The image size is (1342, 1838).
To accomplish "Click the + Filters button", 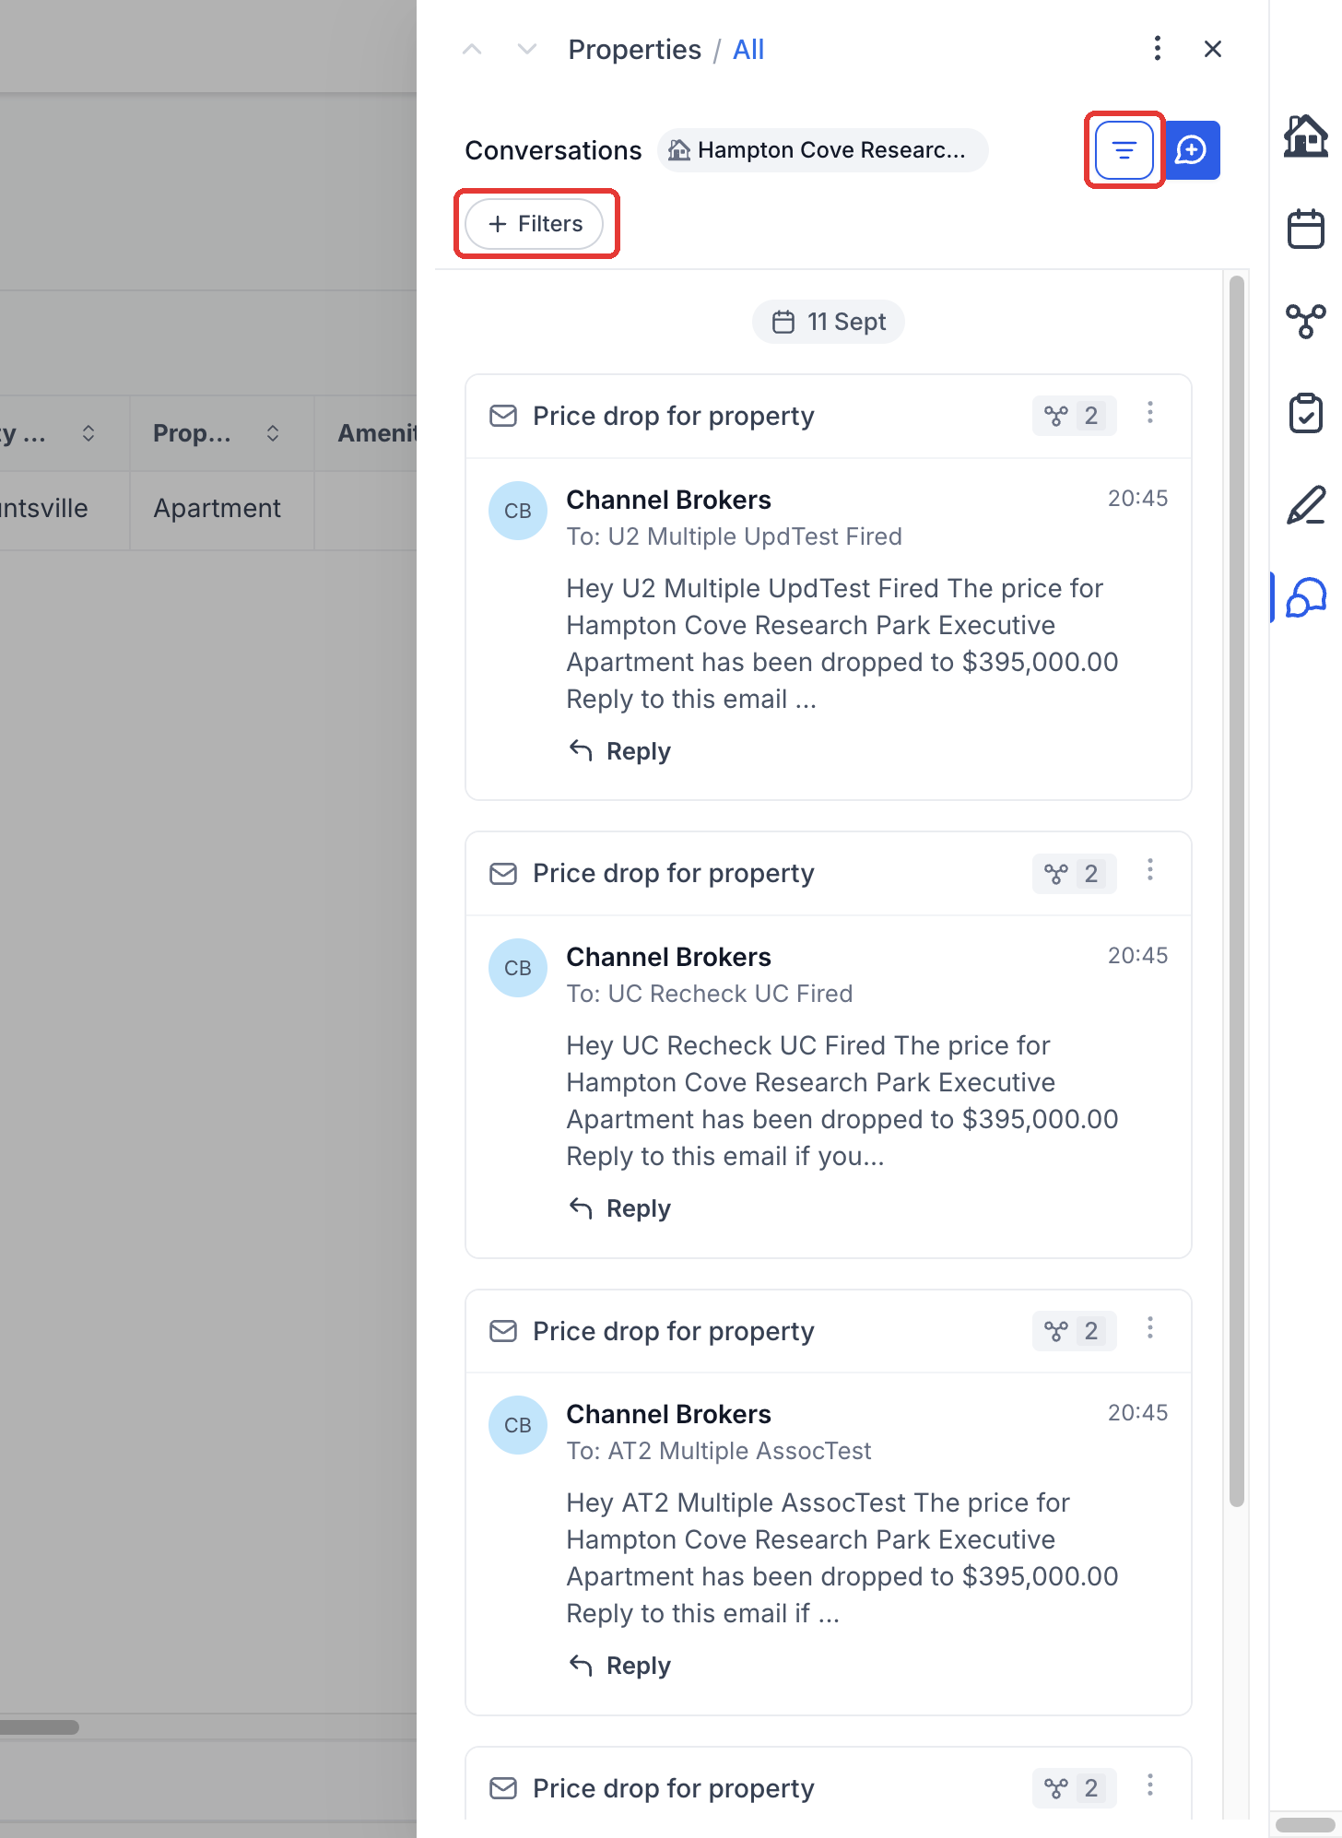I will pos(535,224).
